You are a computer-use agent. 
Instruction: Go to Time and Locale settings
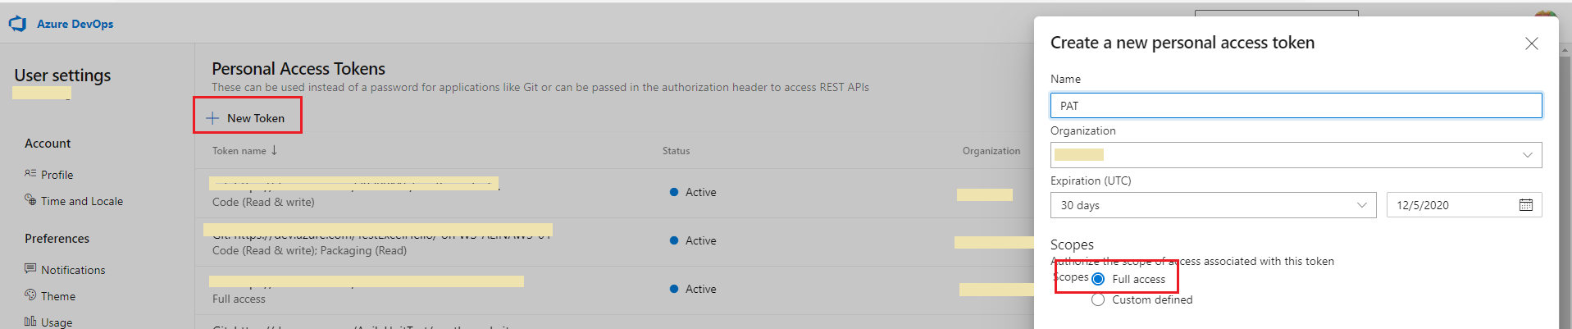(x=82, y=201)
